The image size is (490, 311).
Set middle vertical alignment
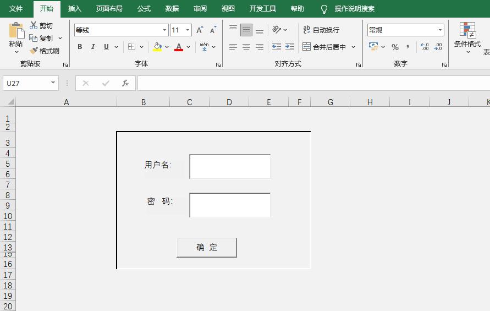(246, 30)
